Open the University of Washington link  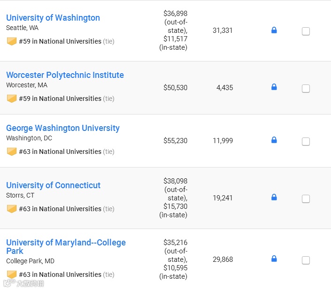click(x=53, y=18)
